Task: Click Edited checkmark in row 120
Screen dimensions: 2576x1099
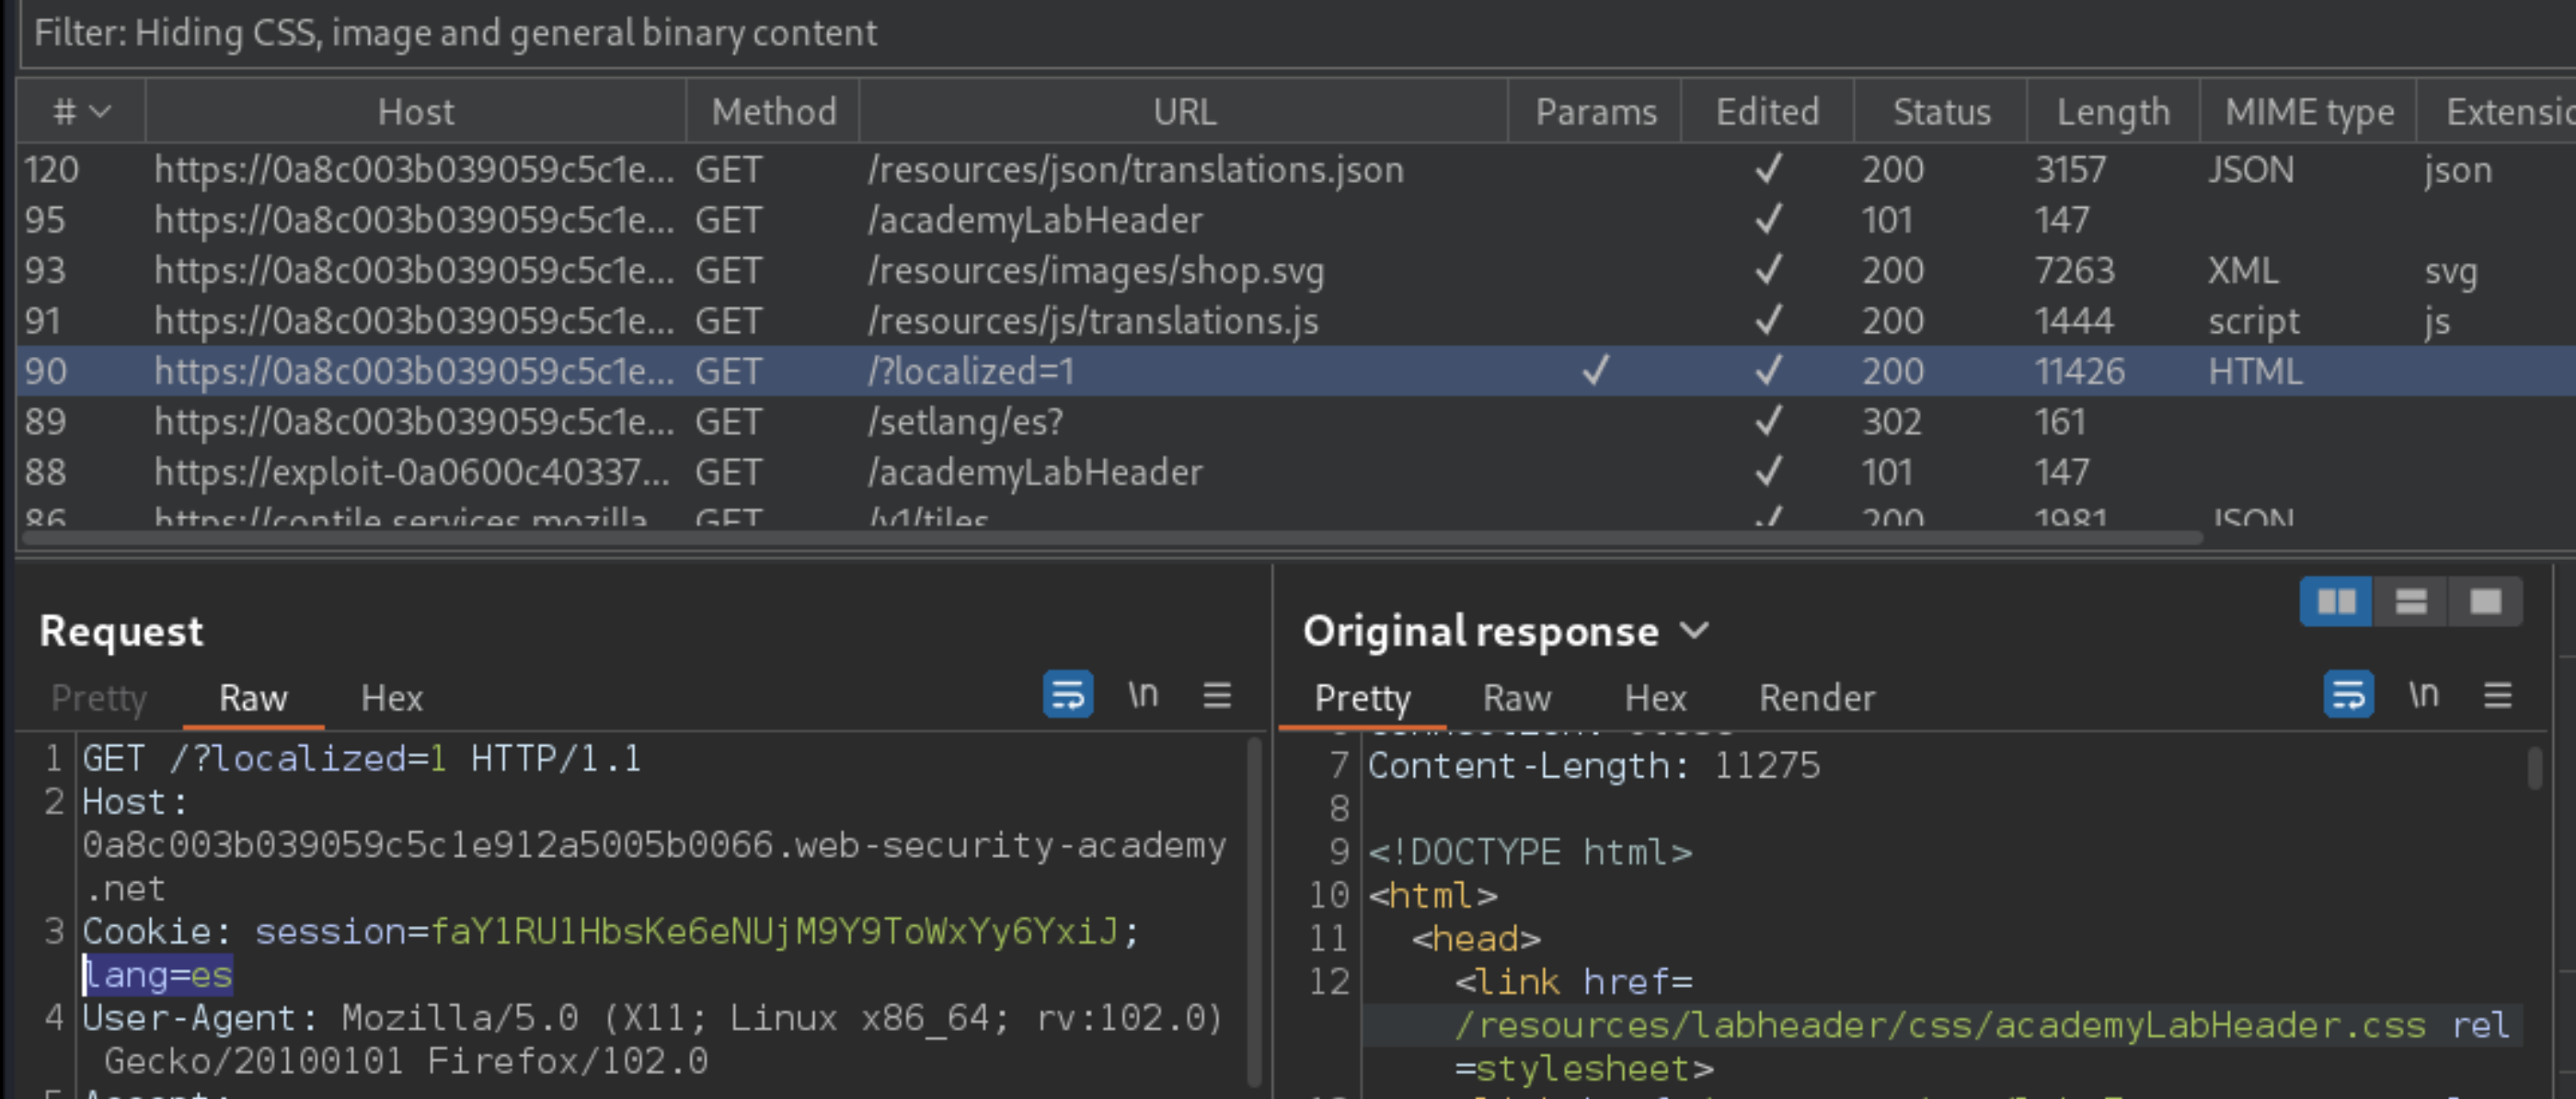Action: point(1768,169)
